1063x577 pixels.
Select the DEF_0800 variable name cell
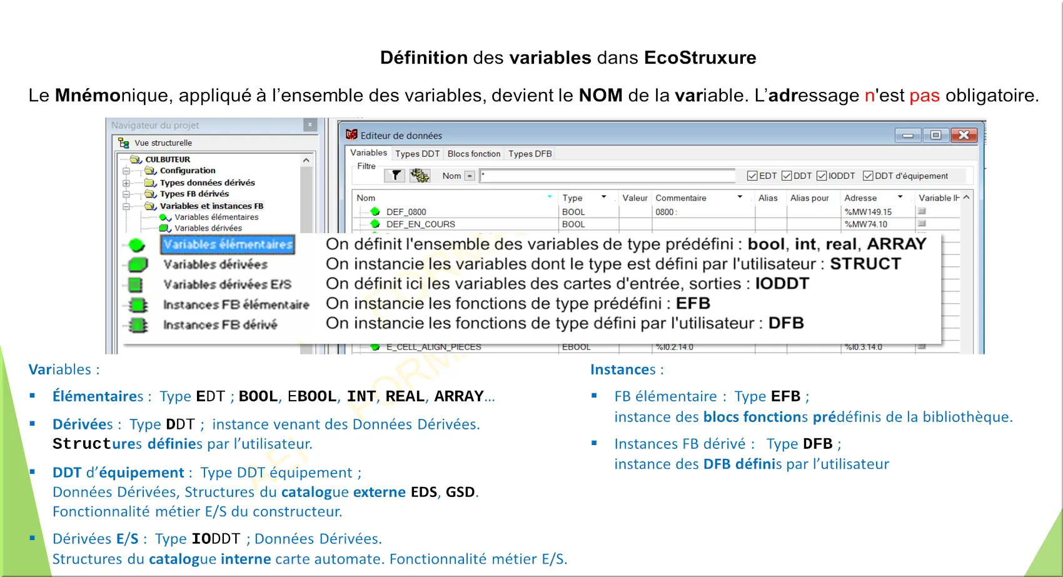pos(406,212)
